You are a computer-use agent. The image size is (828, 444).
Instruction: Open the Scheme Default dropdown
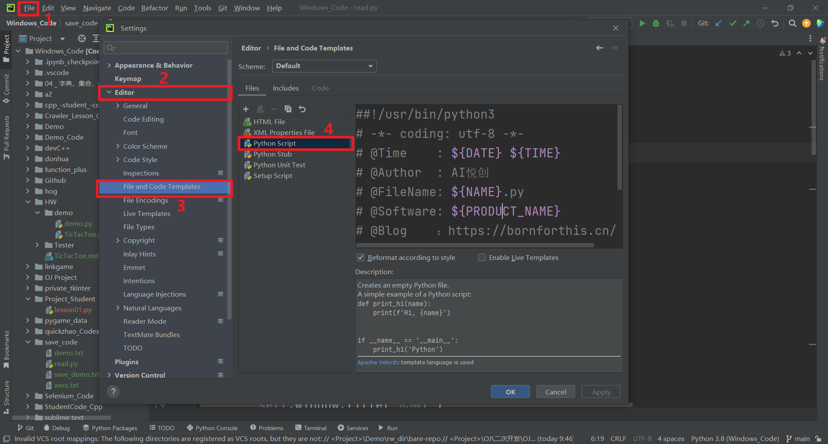click(324, 66)
